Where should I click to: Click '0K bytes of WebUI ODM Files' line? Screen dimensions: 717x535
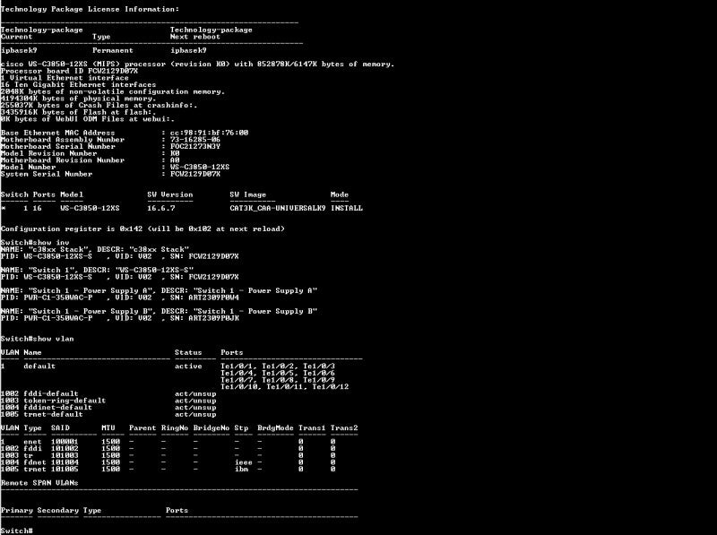click(x=87, y=119)
